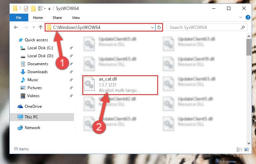The image size is (256, 164).
Task: Open recent locations dropdown arrow
Action: pos(34,27)
